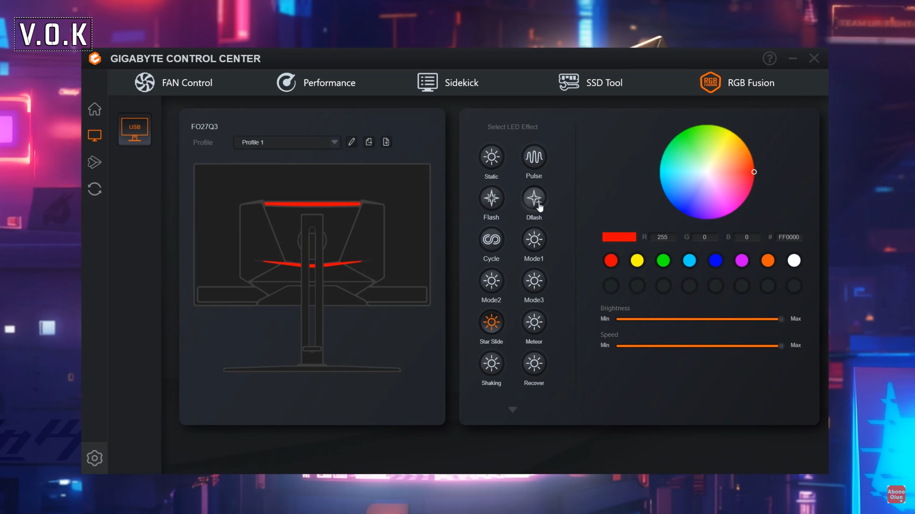Select the USB monitor device
Screen dimensions: 915x514
(134, 130)
